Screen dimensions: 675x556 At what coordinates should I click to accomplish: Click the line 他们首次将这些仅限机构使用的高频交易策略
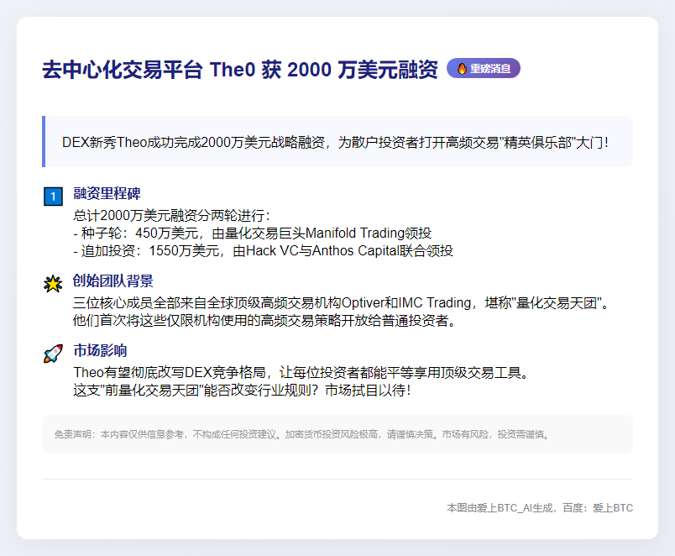coord(264,321)
